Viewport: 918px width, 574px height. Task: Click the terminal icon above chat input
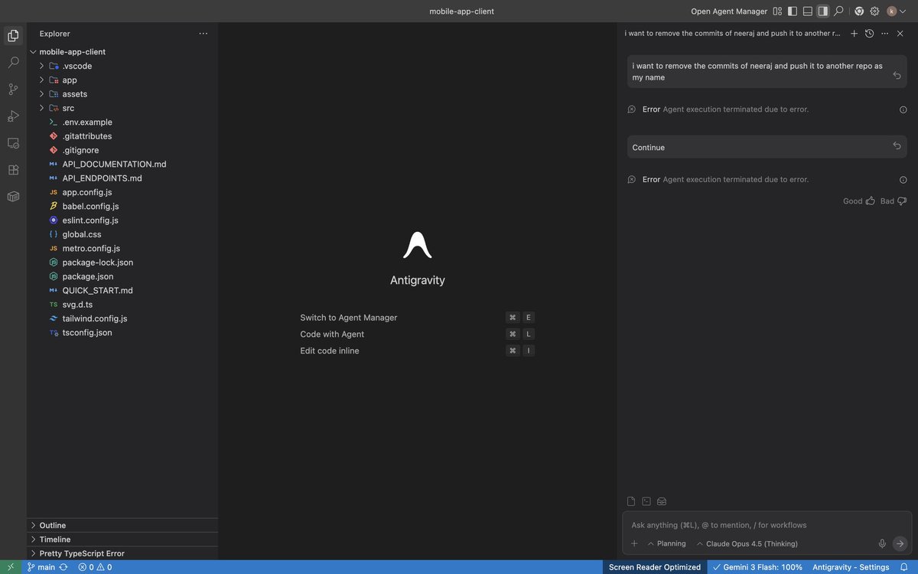point(646,501)
